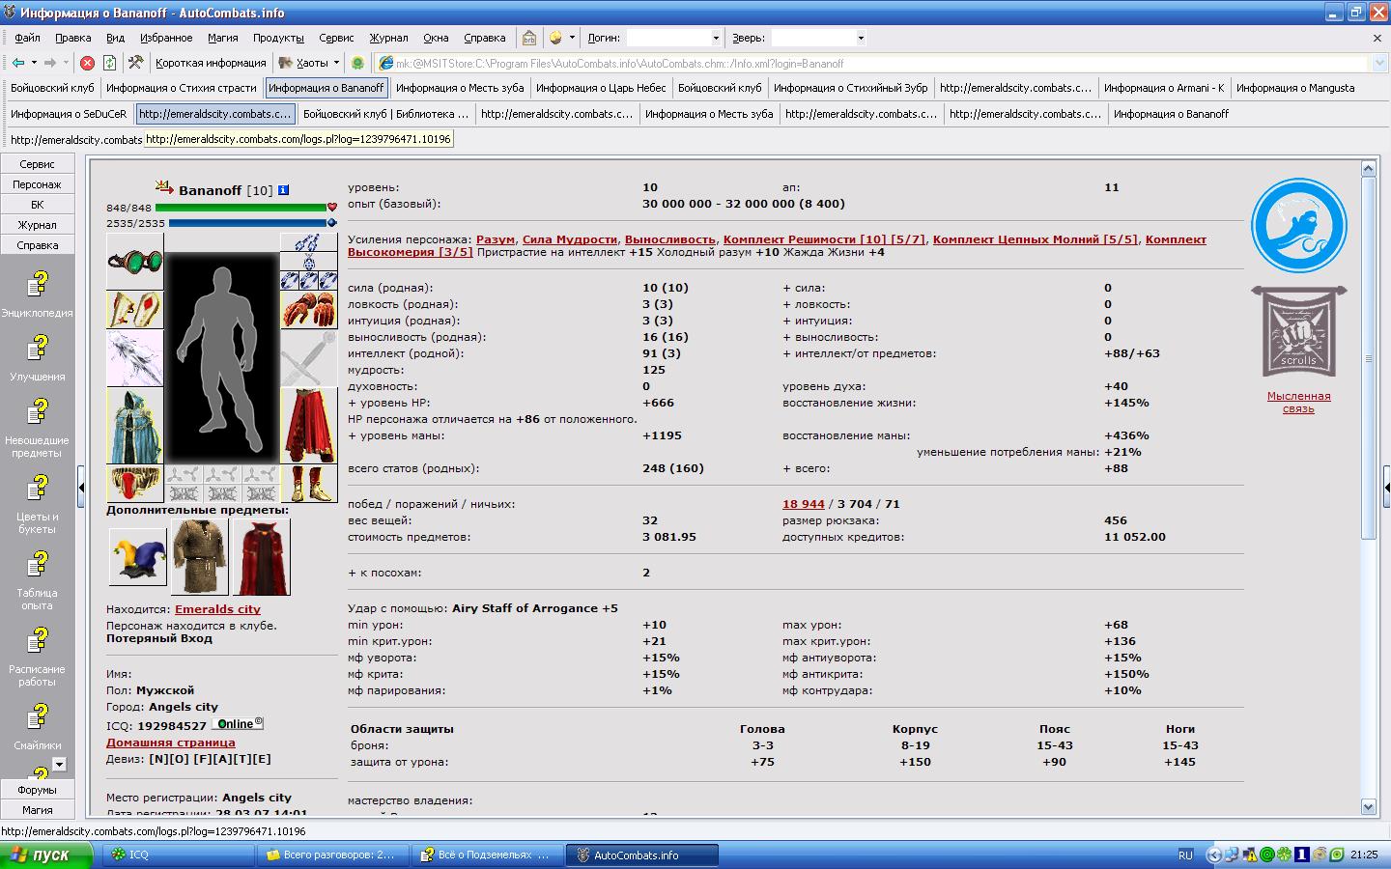Switch to the Информация о Стихия страсти tab
Viewport: 1391px width, 869px height.
pos(182,88)
